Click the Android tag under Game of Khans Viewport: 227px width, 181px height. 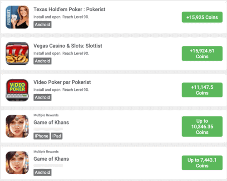(42, 172)
